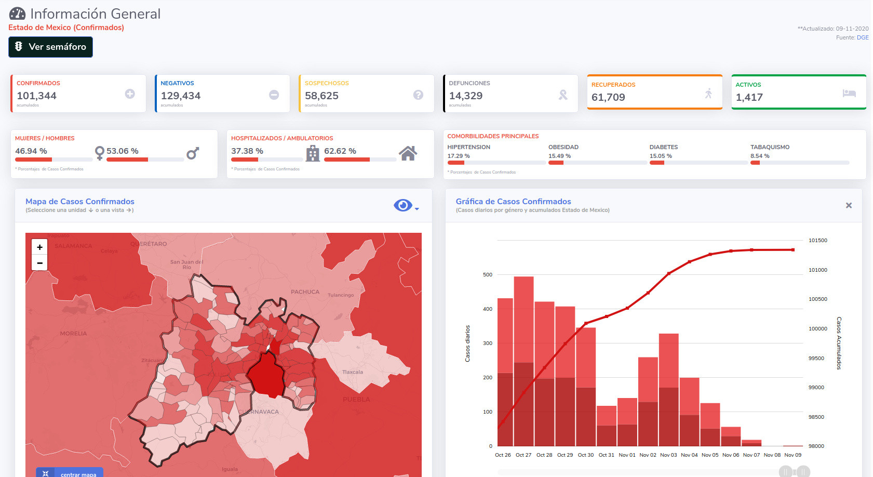Viewport: 873px width, 477px height.
Task: Select the dark red central region on the map
Action: tap(267, 375)
